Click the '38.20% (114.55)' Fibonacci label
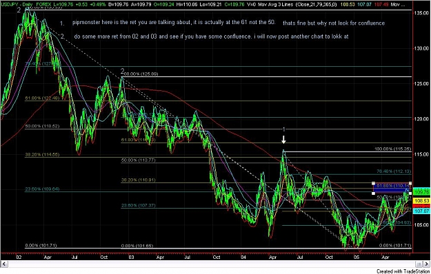Screen dimensions: 431x274 [x=42, y=155]
